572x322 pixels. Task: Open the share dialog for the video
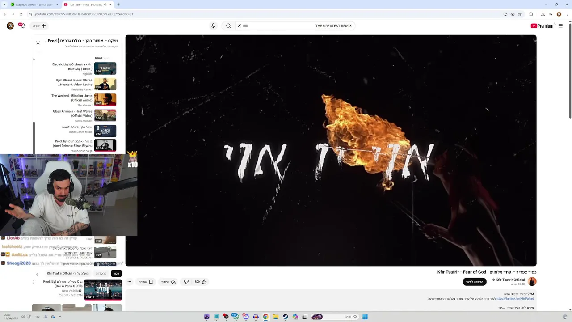pyautogui.click(x=168, y=282)
